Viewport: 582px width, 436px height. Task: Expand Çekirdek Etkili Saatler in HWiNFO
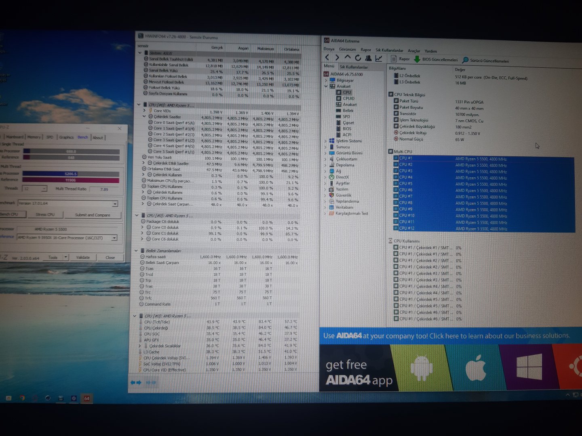tap(143, 163)
